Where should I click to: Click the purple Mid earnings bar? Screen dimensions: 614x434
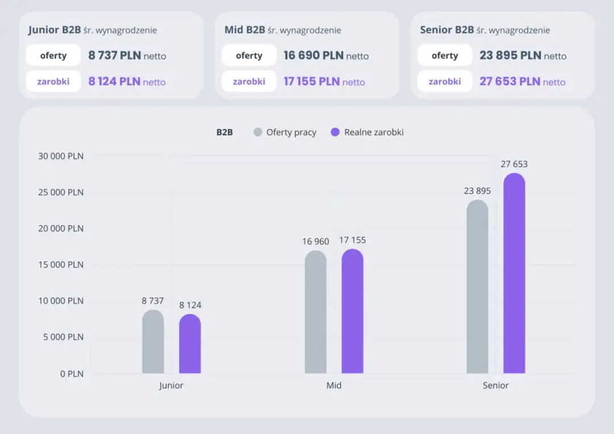click(352, 311)
